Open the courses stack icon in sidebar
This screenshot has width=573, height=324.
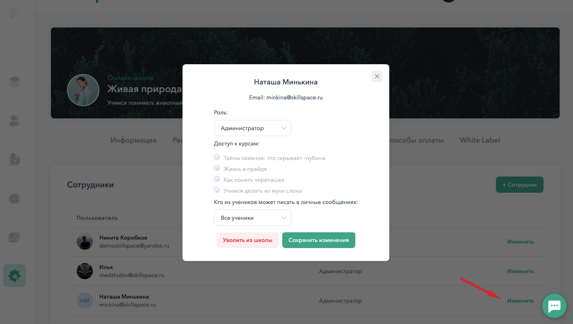tap(15, 82)
